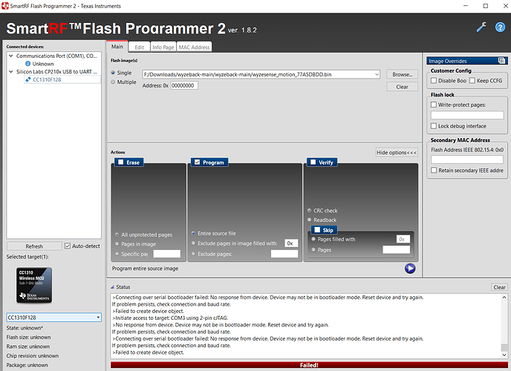
Task: Uncheck the Program action checkbox
Action: click(x=197, y=162)
